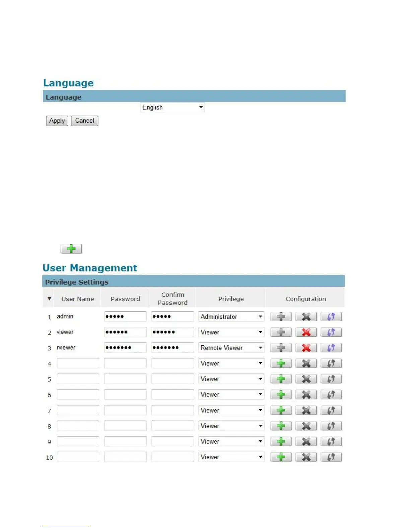Click the password field in row 5
Screen dimensions: 410x530
pyautogui.click(x=125, y=379)
